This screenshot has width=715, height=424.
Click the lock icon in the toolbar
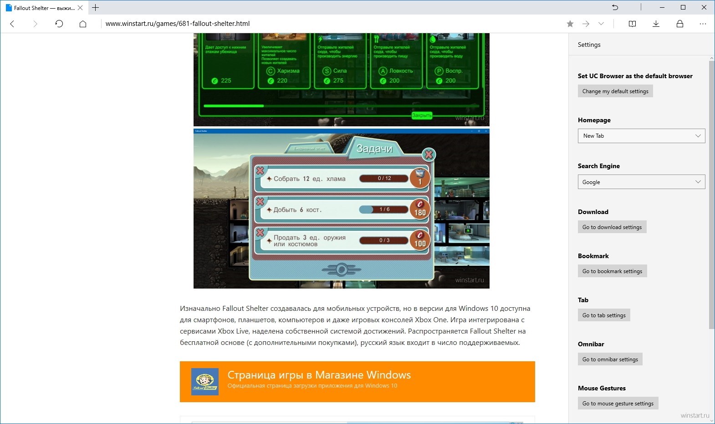tap(680, 24)
